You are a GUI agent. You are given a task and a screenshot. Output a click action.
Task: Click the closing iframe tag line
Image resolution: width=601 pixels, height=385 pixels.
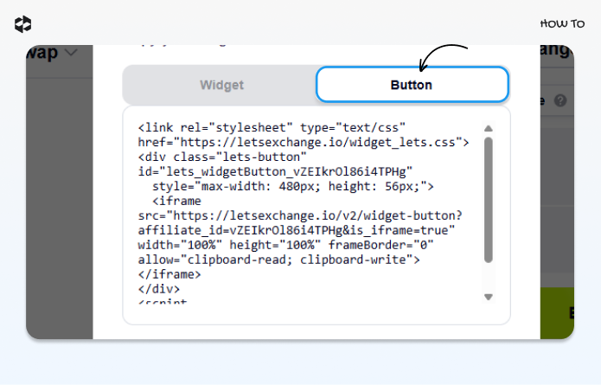(169, 274)
